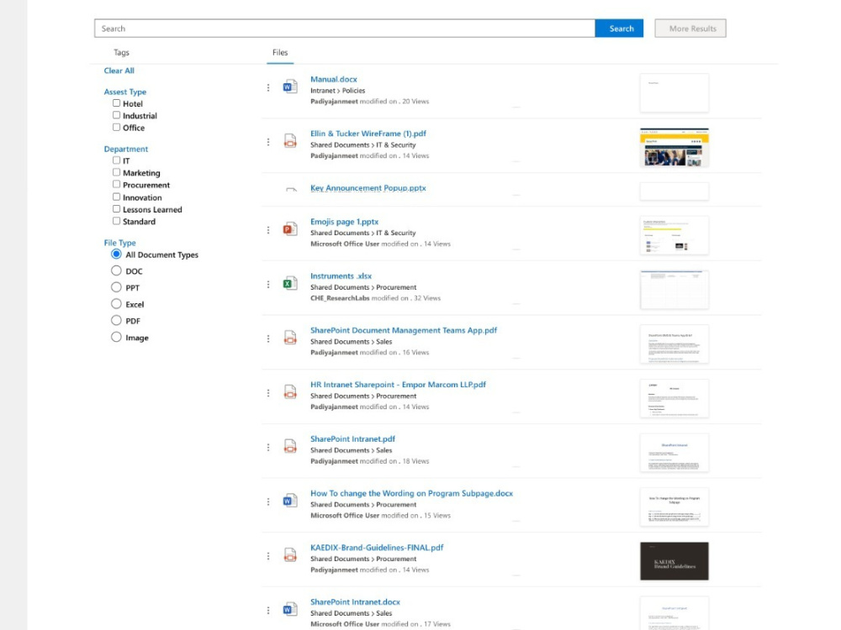Open the SharePoint Intranet.pdf link
Screen dimensions: 841x630
click(352, 438)
